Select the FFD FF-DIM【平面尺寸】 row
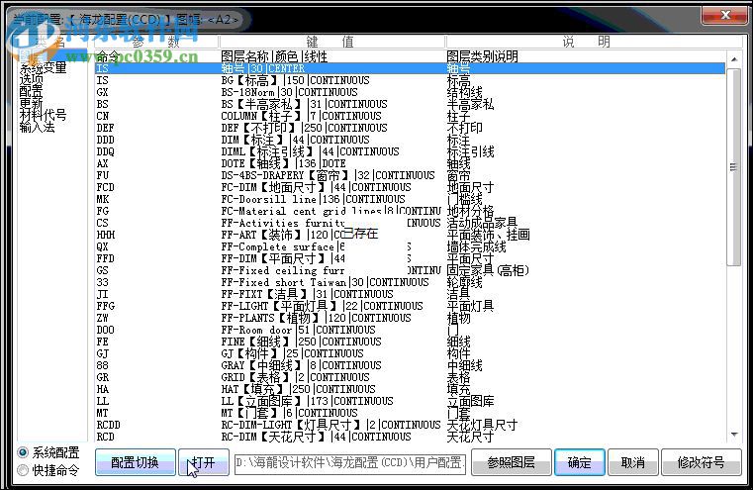Viewport: 753px width, 490px height. [410, 258]
